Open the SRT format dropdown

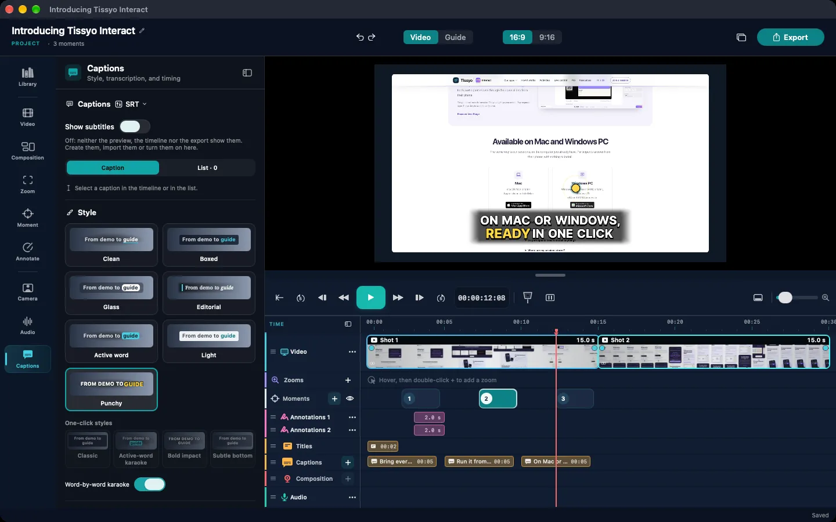coord(131,104)
